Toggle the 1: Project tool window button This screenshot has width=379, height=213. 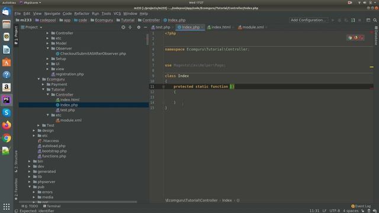pyautogui.click(x=16, y=35)
